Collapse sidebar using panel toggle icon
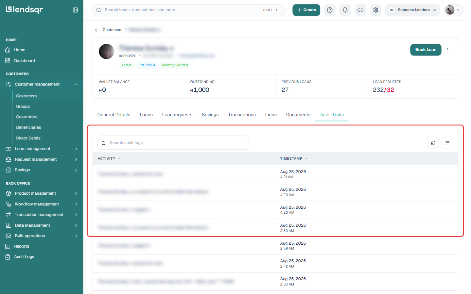The image size is (471, 294). click(75, 10)
